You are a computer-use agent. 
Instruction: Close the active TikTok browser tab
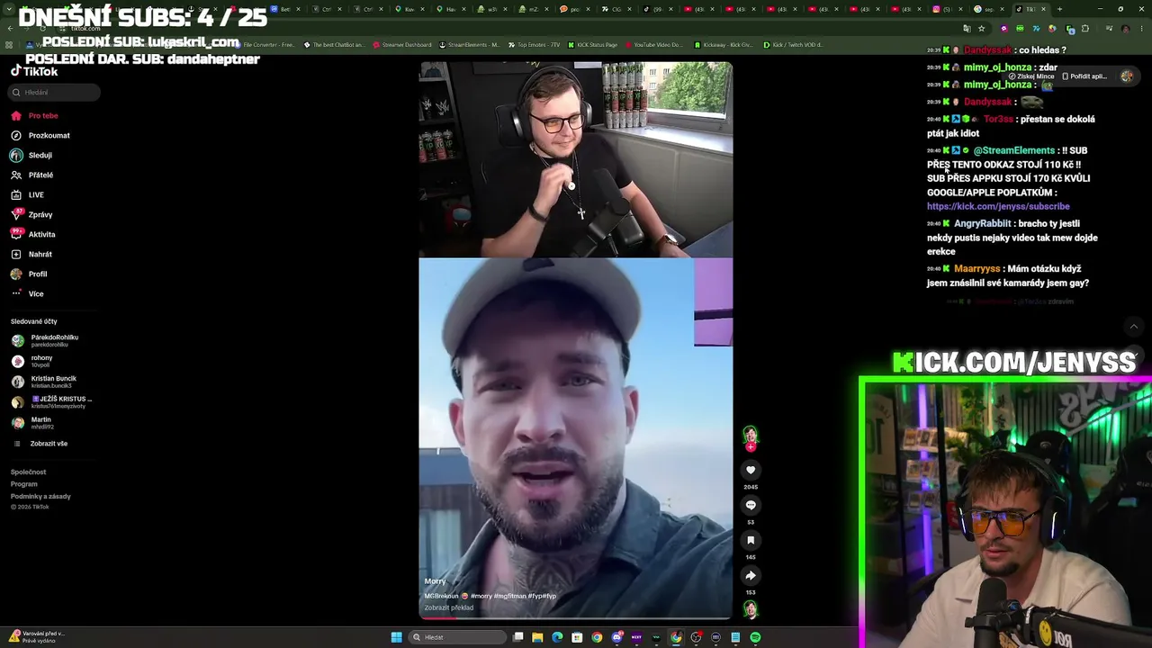[1044, 9]
